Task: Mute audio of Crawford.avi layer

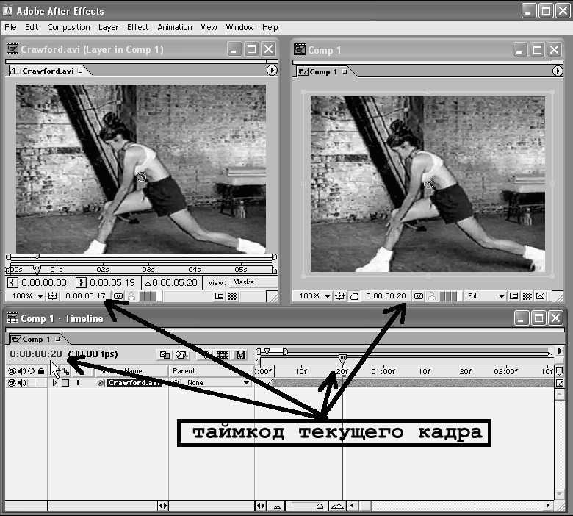Action: 21,383
